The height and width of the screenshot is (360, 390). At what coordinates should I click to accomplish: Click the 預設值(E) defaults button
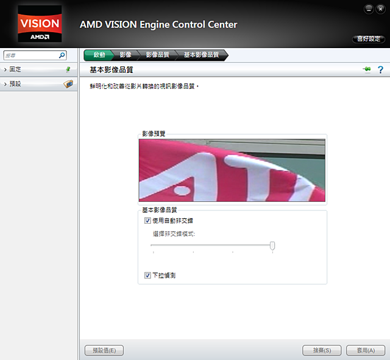coord(104,350)
